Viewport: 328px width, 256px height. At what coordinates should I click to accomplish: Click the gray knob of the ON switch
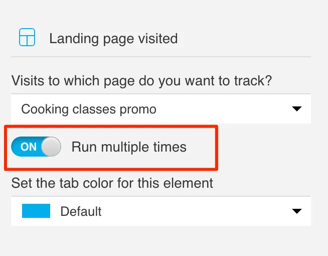click(x=51, y=147)
